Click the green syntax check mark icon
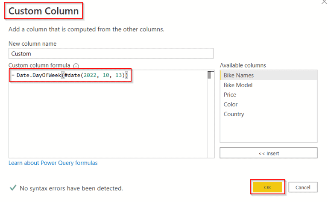The width and height of the screenshot is (328, 202). pyautogui.click(x=13, y=187)
